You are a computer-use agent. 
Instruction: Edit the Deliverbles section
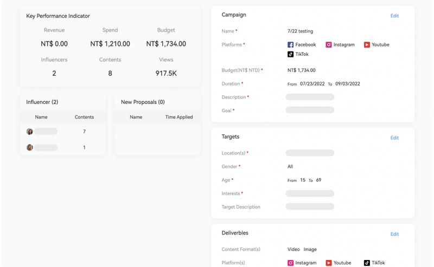(x=394, y=234)
